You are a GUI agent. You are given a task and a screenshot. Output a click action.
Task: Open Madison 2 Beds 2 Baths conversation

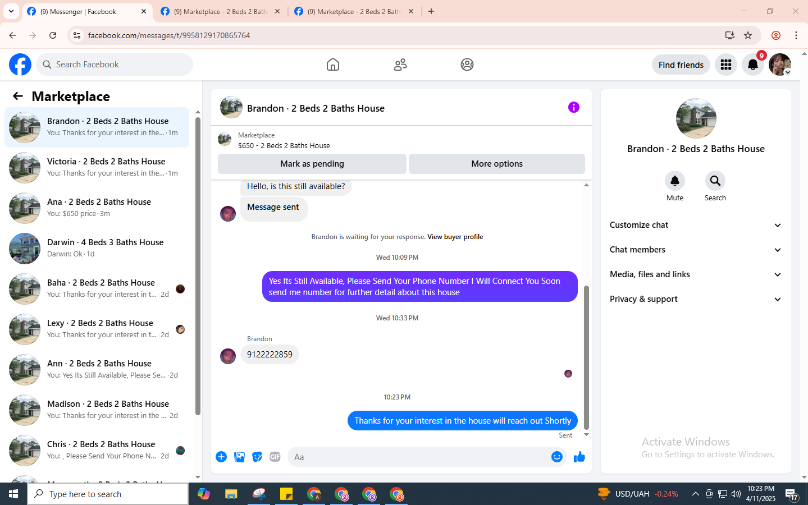coord(97,410)
